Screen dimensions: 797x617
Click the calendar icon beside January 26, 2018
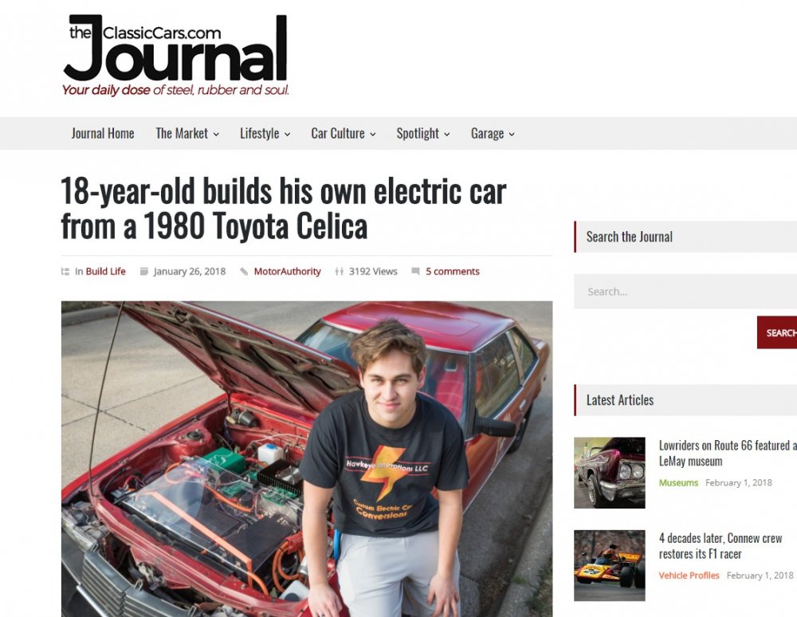tap(143, 271)
